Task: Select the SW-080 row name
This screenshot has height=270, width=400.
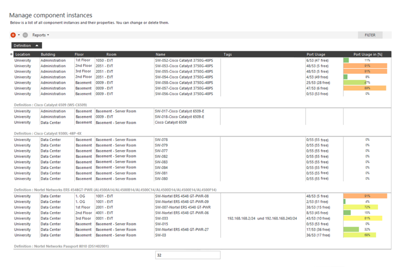Action: pyautogui.click(x=161, y=179)
